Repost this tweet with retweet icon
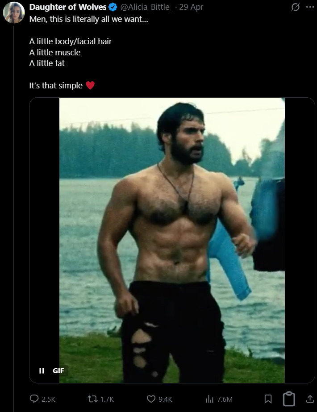Screen dimensions: 317x412 tap(92, 399)
